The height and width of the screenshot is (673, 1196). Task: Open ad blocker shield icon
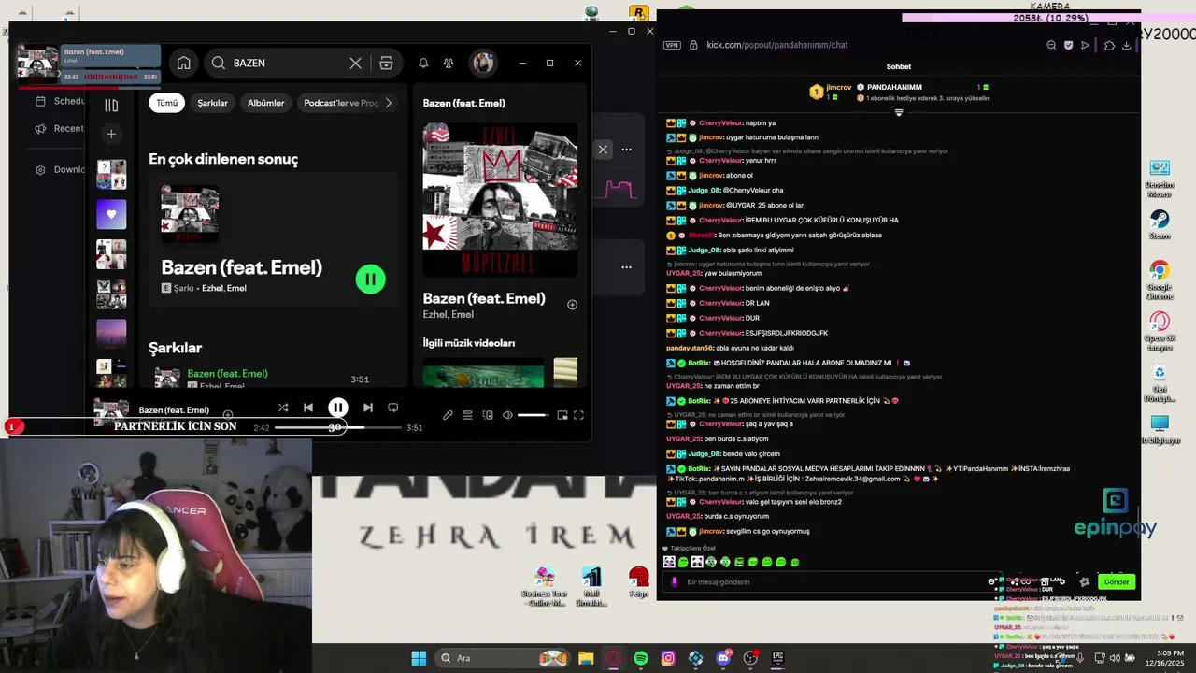coord(1068,45)
